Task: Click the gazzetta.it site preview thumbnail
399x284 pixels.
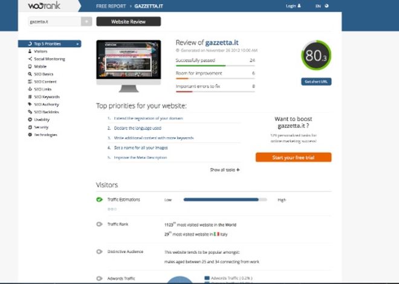Action: pyautogui.click(x=129, y=59)
